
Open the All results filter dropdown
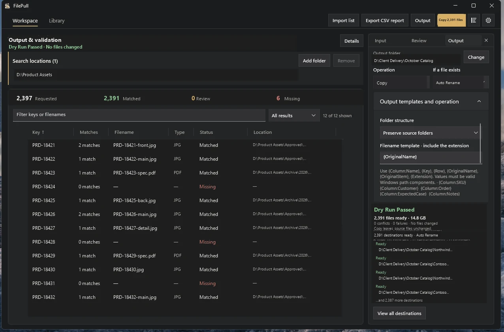tap(294, 115)
